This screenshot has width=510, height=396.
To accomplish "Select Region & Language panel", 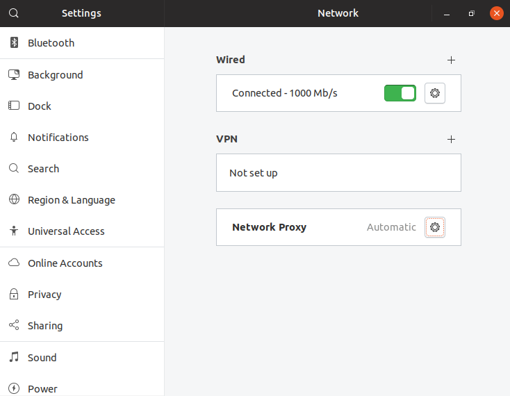I will (82, 199).
